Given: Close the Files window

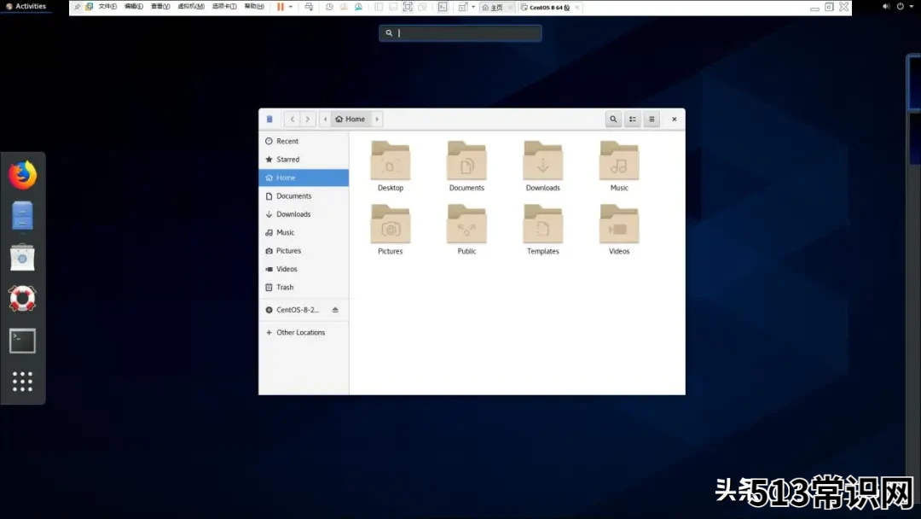Looking at the screenshot, I should coord(675,120).
